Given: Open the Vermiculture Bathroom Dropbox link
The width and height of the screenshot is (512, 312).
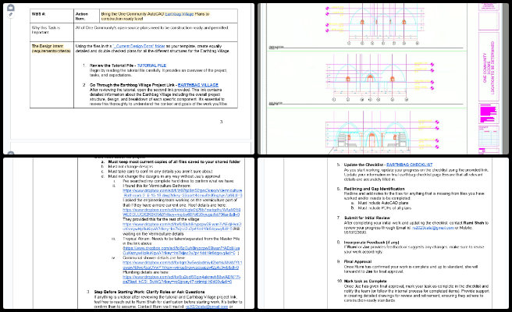Looking at the screenshot, I should [182, 193].
